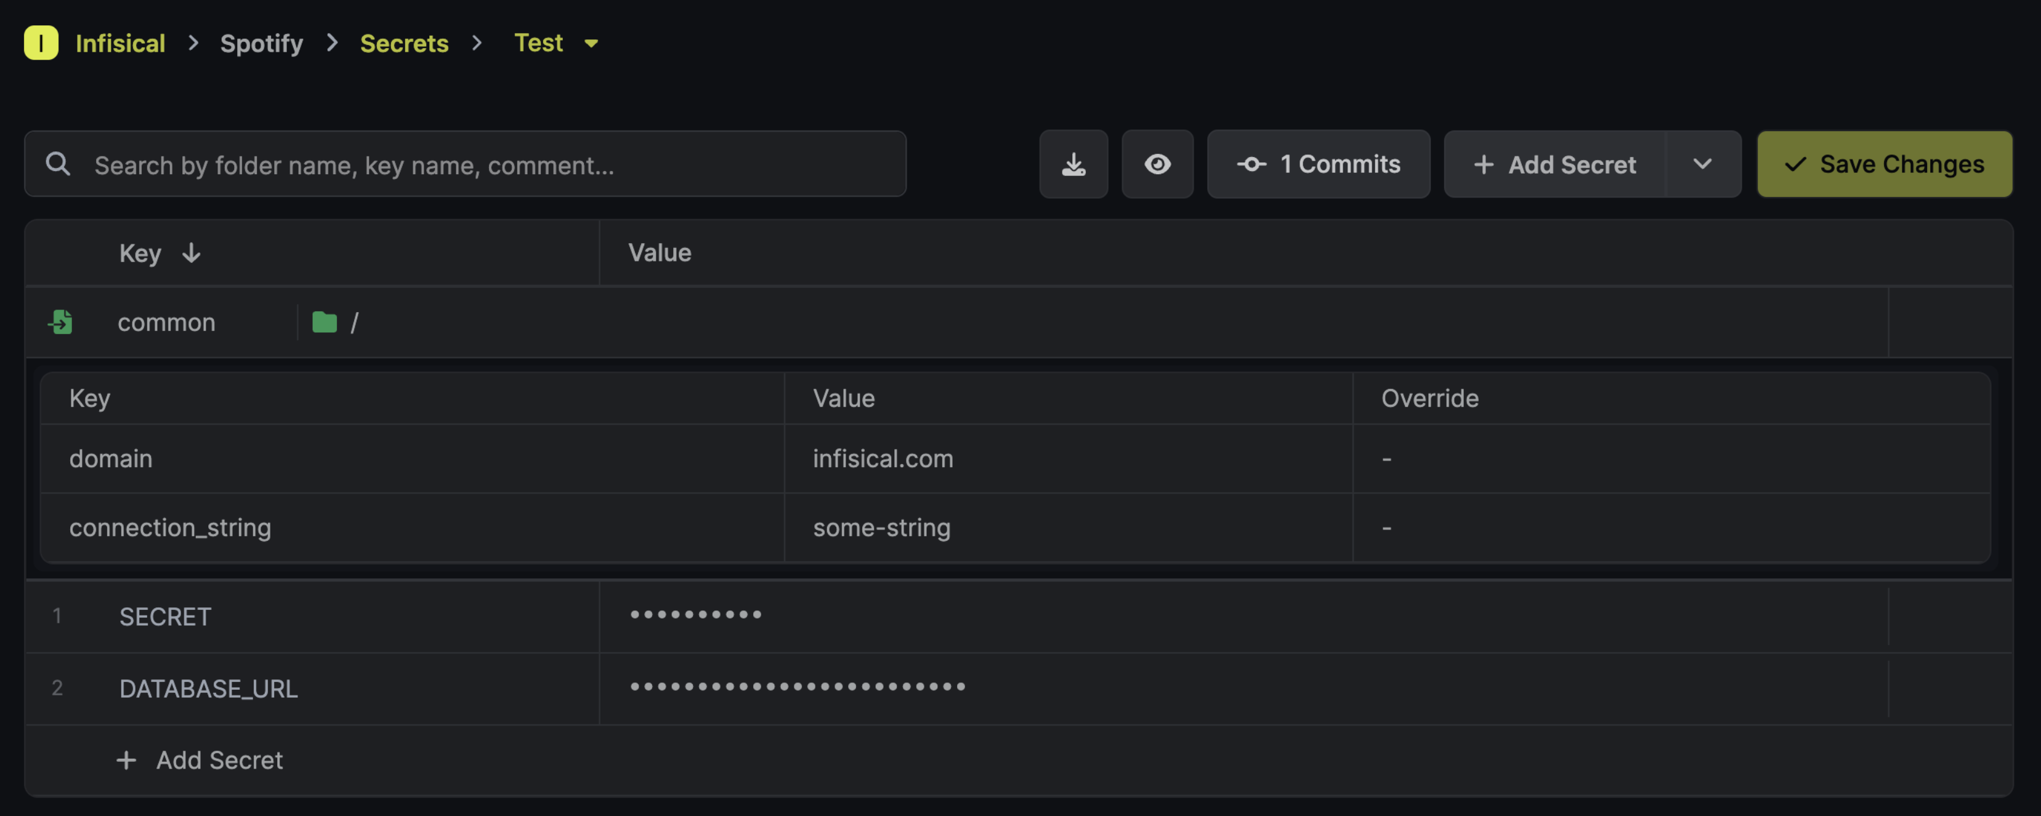Click Add Secret in the toolbar

(1554, 165)
